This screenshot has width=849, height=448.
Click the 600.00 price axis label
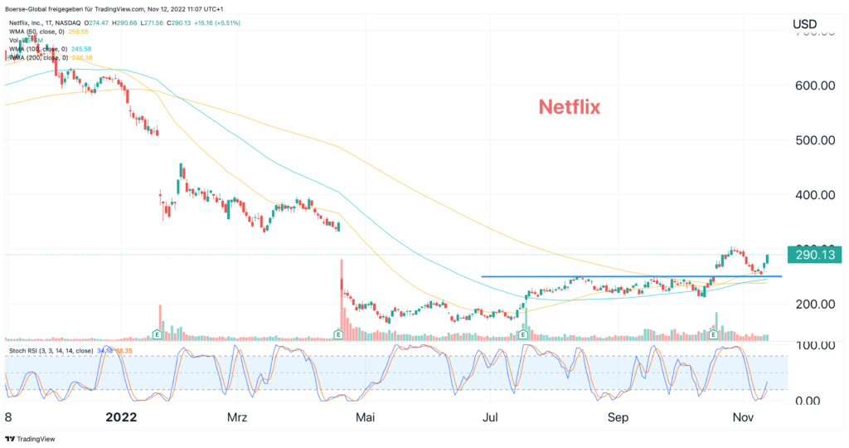pos(815,85)
